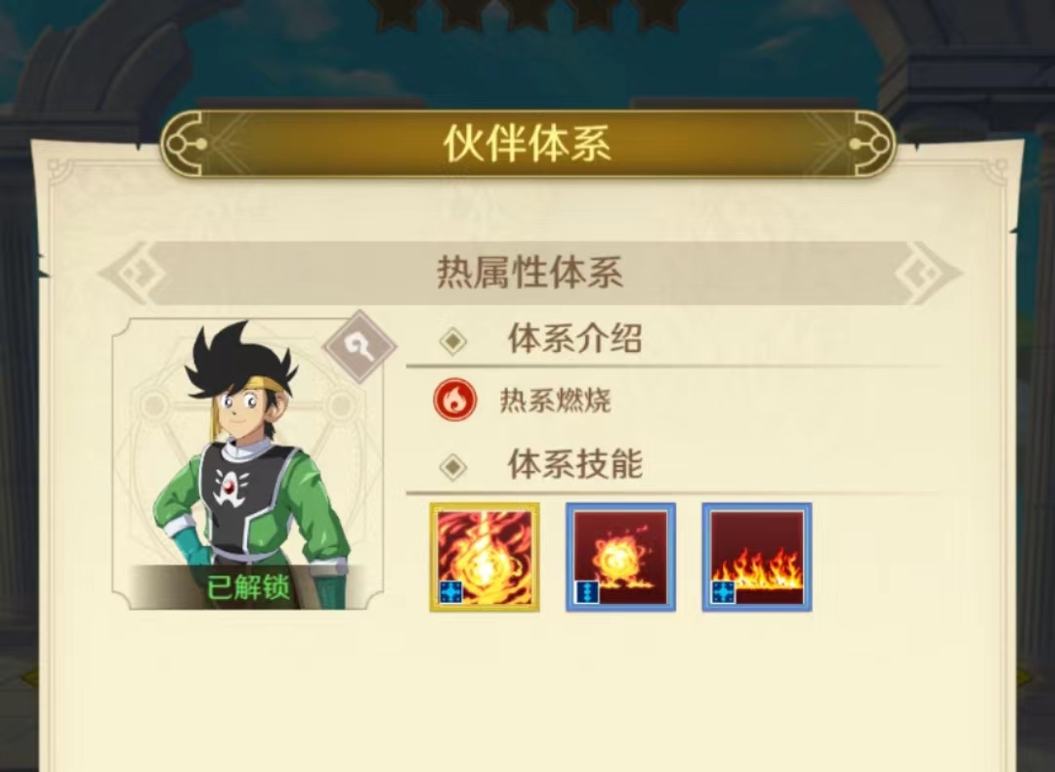Viewport: 1055px width, 772px height.
Task: Open the 体系技能 heading
Action: tap(575, 464)
